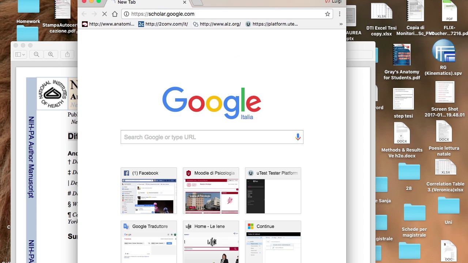468x263 pixels.
Task: Select folder named 28
Action: click(x=409, y=177)
